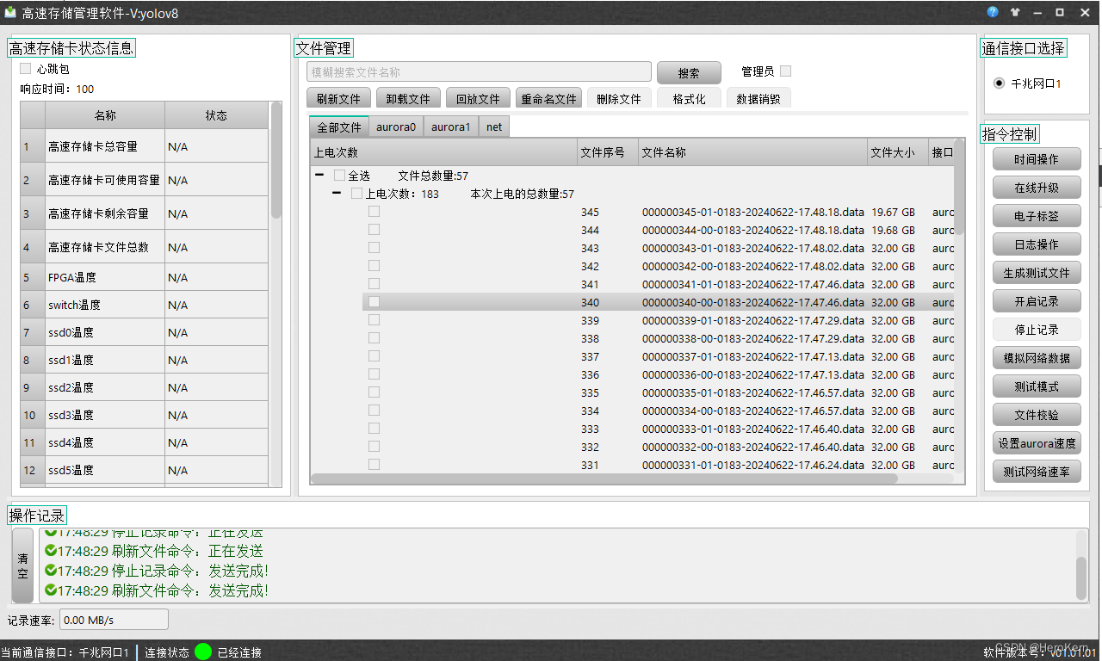Open the net tab

493,126
